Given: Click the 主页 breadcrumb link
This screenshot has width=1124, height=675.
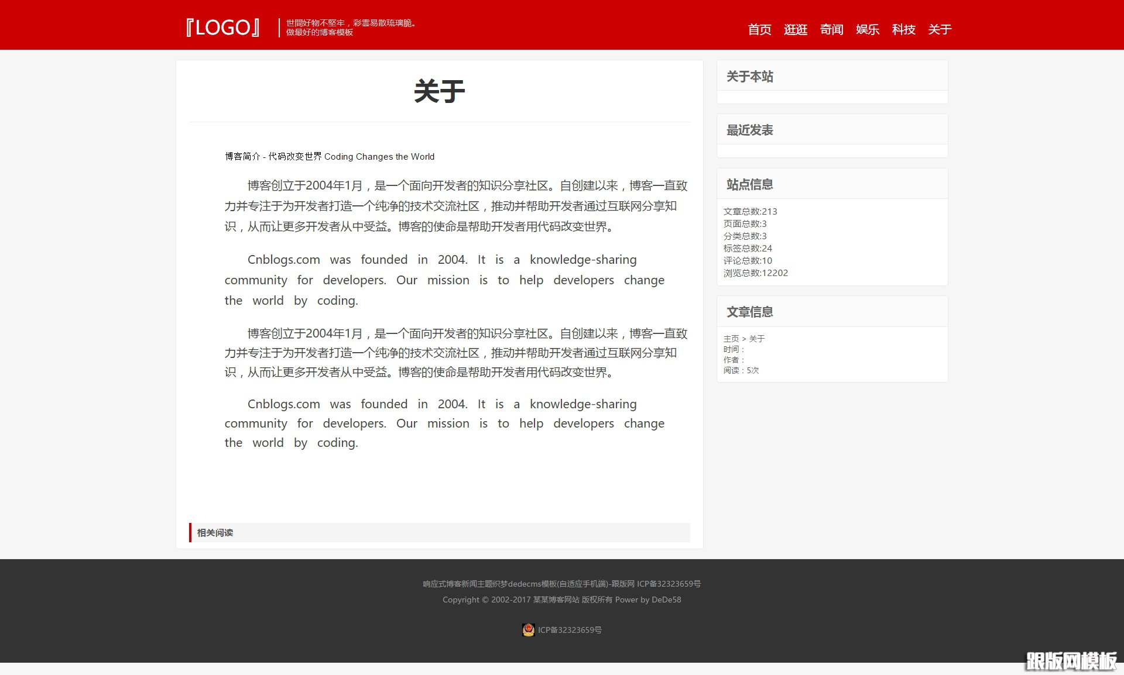Looking at the screenshot, I should pyautogui.click(x=731, y=338).
